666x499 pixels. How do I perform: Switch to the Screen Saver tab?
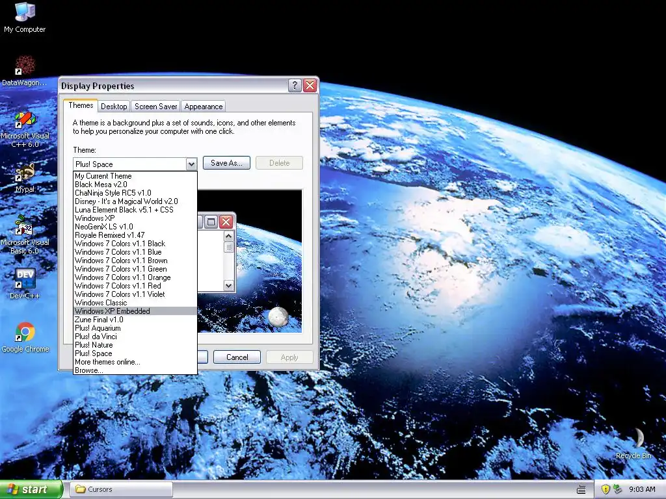(155, 107)
